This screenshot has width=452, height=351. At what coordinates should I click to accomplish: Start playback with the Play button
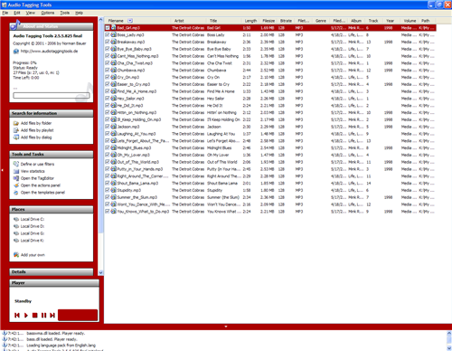[26, 315]
